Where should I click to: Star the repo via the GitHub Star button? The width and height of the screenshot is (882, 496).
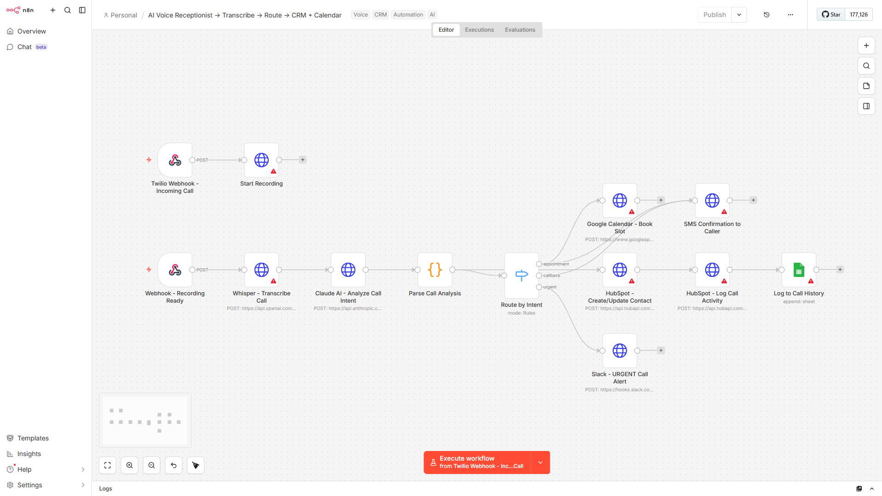click(830, 14)
